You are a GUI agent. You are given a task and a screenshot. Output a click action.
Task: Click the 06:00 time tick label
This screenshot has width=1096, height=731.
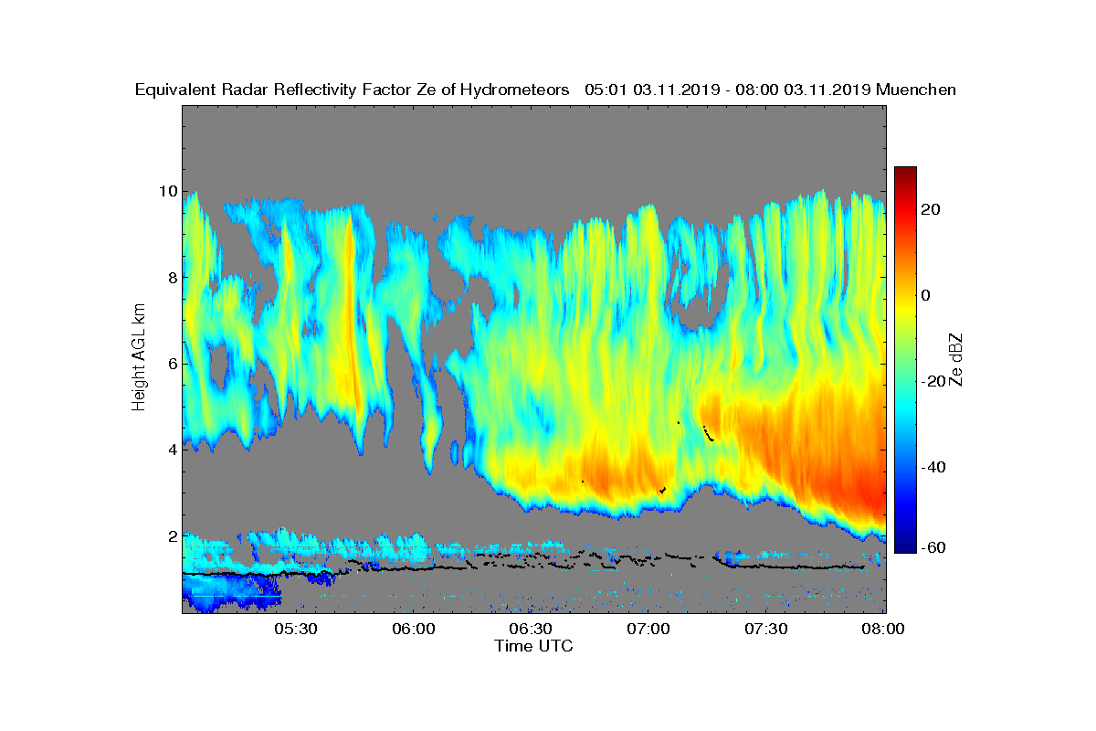pyautogui.click(x=413, y=630)
